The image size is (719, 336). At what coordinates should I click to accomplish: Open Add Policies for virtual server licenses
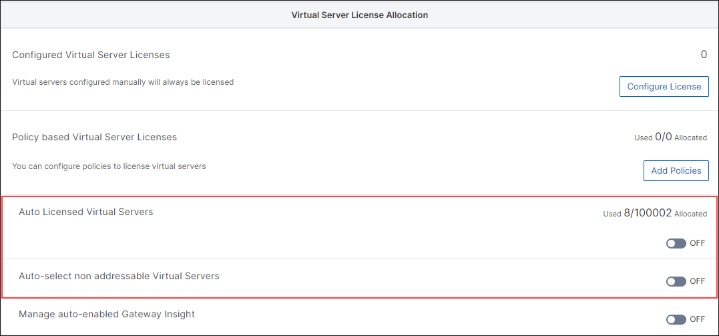[x=676, y=170]
